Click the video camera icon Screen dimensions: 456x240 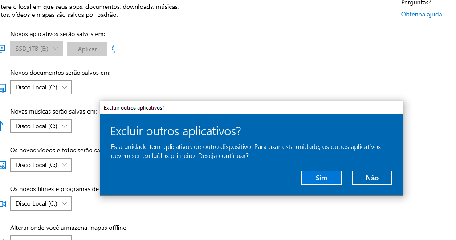(x=3, y=203)
